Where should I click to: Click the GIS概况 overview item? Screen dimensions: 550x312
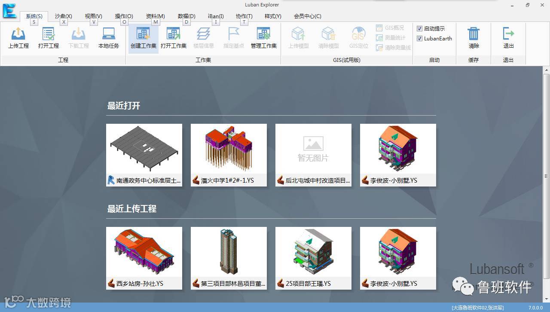(390, 28)
